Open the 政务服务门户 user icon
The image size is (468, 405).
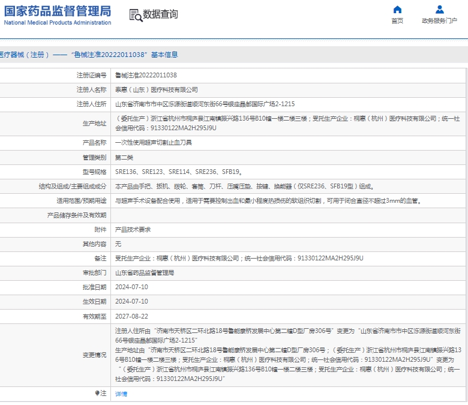pos(439,10)
